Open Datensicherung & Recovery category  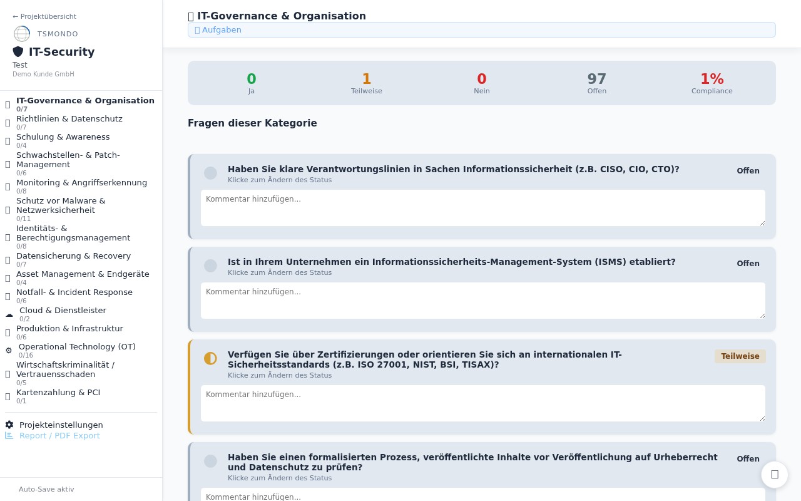click(81, 260)
